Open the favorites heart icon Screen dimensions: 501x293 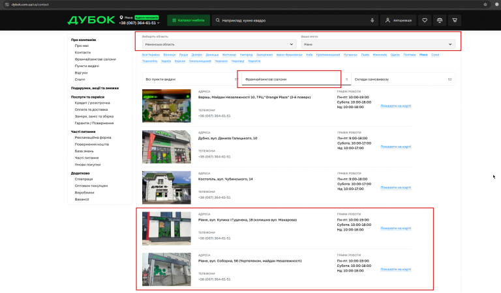click(425, 20)
